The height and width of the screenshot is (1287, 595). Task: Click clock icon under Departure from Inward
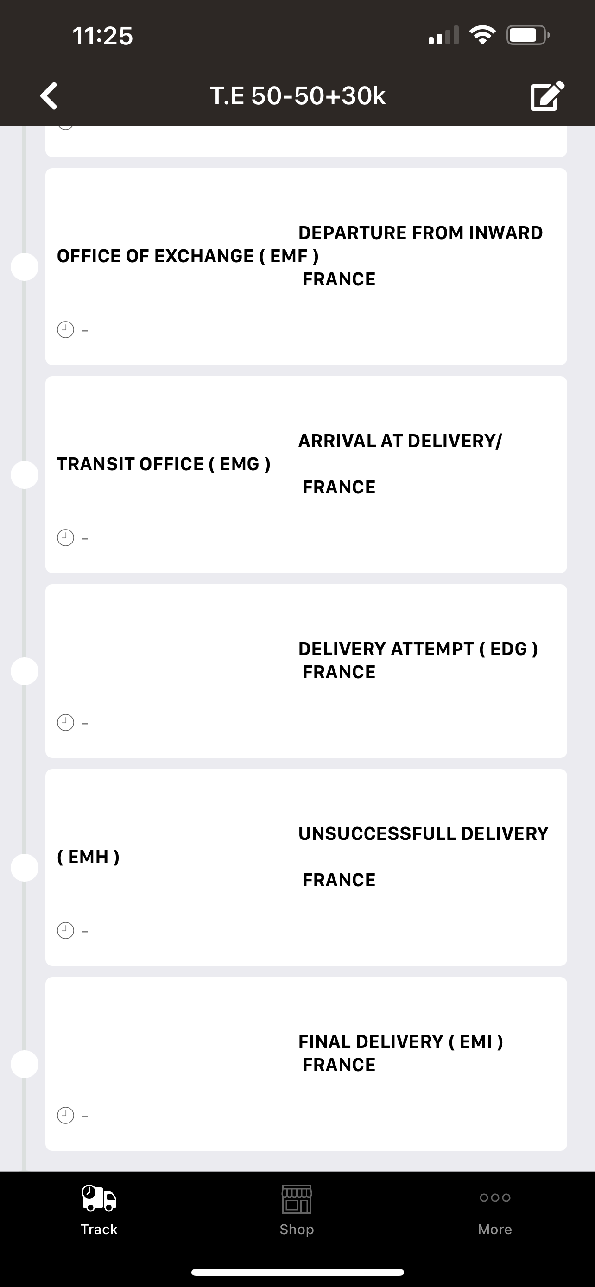point(65,330)
